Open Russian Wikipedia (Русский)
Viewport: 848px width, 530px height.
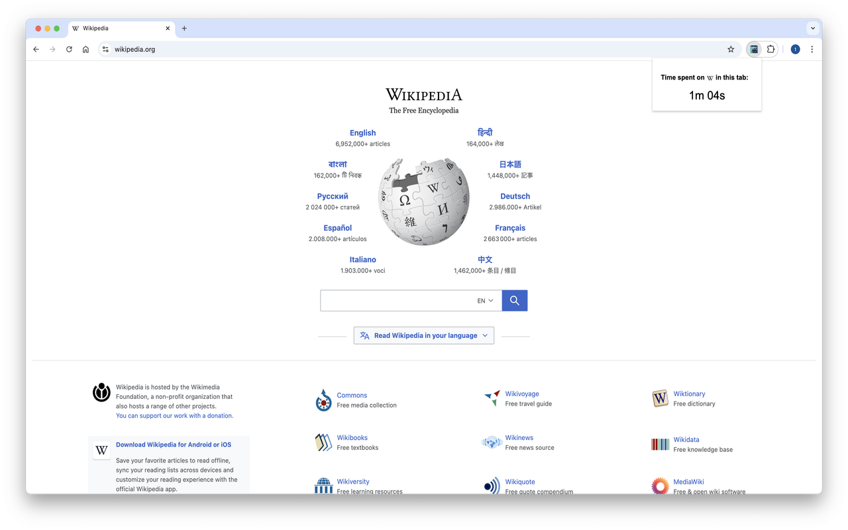[333, 197]
